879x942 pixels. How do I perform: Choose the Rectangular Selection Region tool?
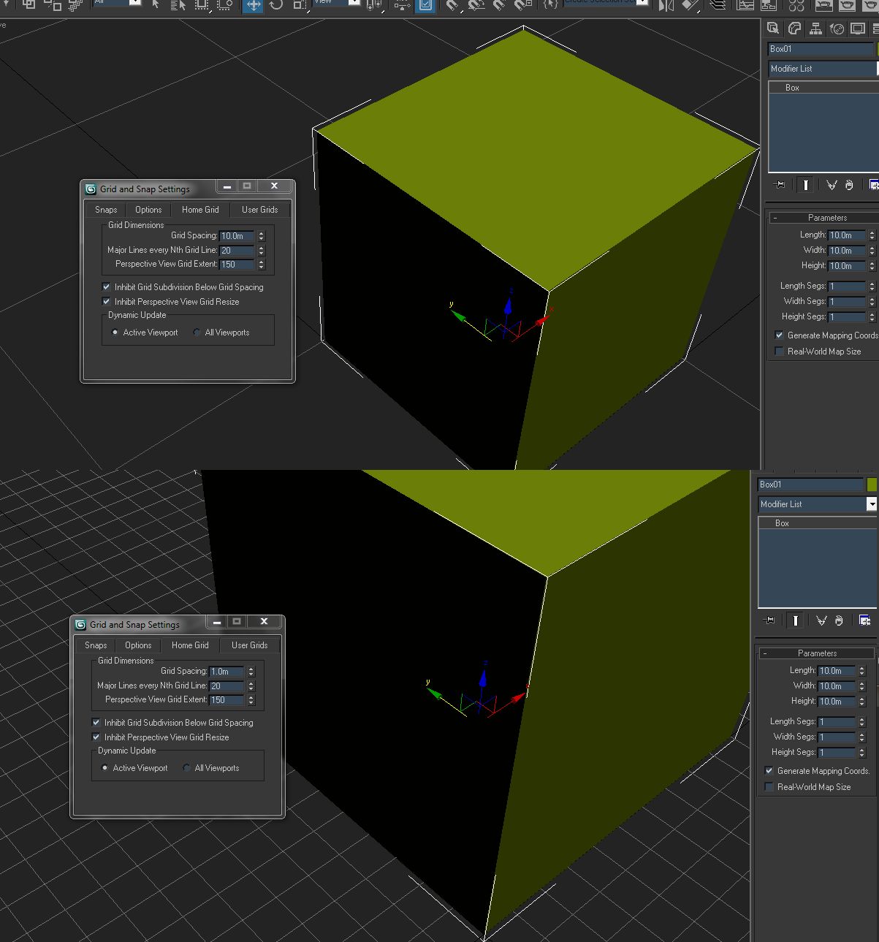[202, 5]
